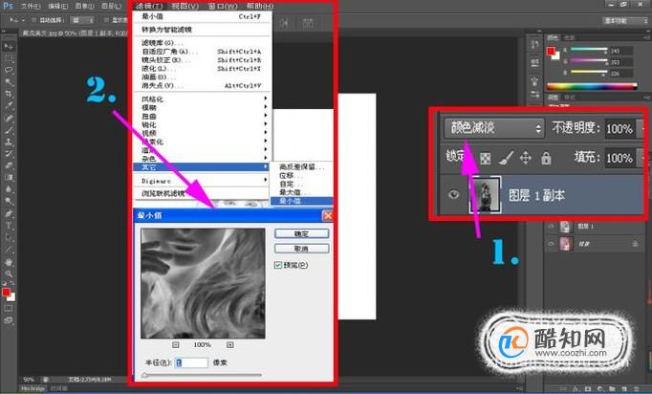
Task: Choose 液化(L) filter menu entry
Action: point(203,68)
